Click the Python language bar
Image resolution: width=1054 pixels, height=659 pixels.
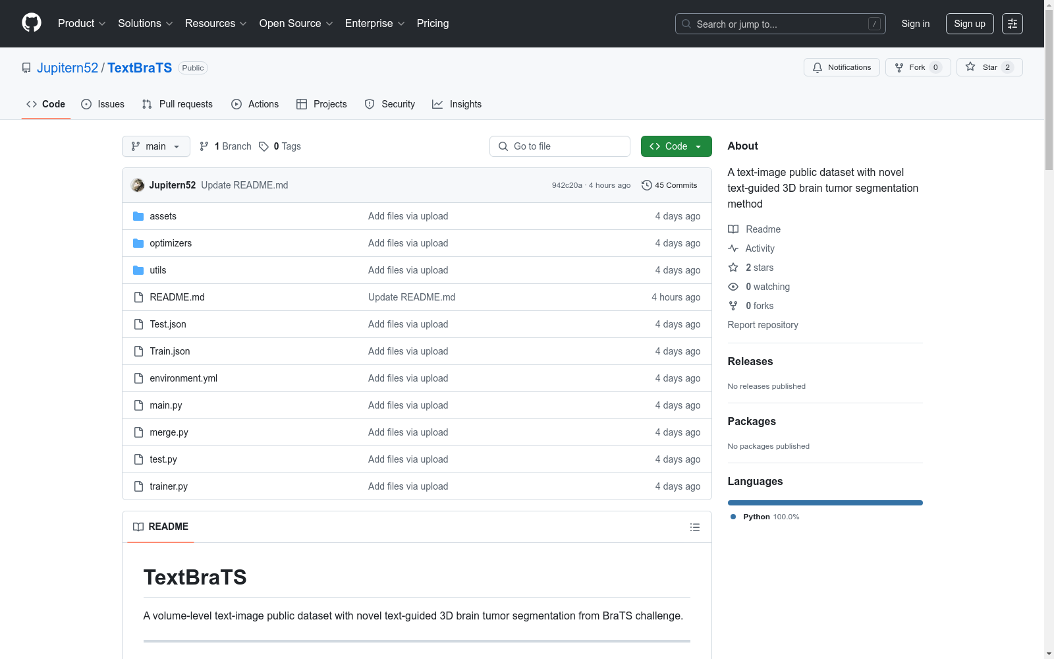coord(825,503)
